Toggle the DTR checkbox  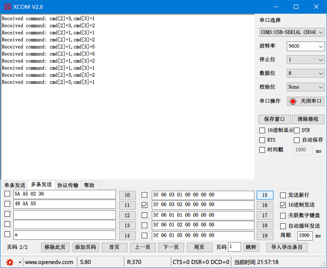[x=296, y=130]
